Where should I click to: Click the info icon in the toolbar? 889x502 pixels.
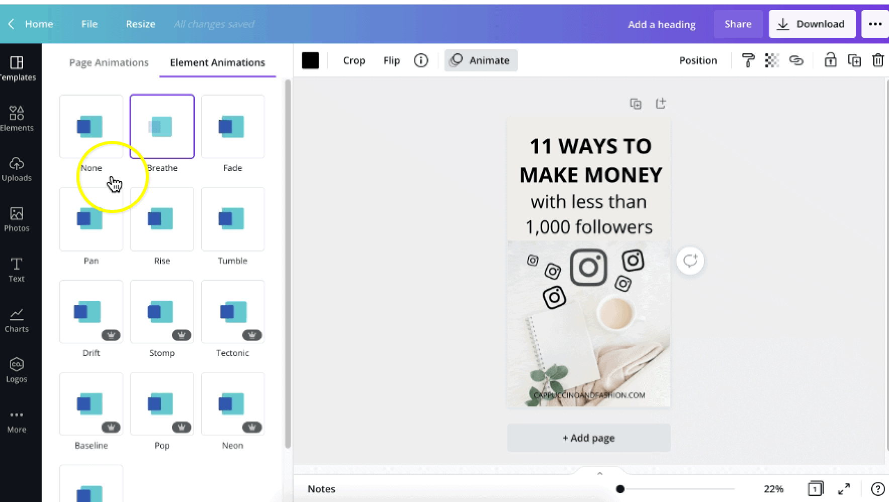click(421, 61)
